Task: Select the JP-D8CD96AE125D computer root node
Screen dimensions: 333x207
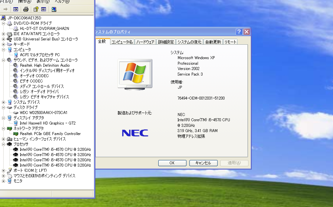Action: coord(24,18)
